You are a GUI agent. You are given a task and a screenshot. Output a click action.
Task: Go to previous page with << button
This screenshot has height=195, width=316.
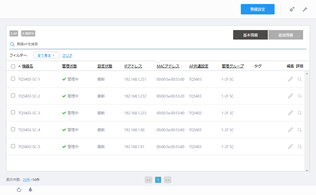click(x=148, y=180)
